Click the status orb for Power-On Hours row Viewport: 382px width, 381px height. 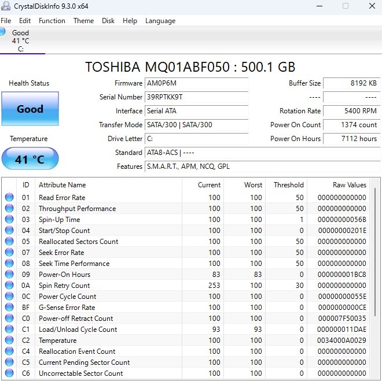tap(9, 275)
